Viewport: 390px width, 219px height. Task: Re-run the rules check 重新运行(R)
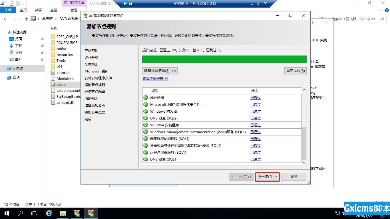click(x=295, y=71)
